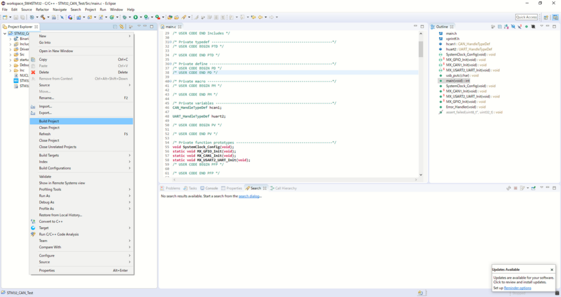
Task: Toggle Hide Static Members in Outline toolbar
Action: pos(519,27)
